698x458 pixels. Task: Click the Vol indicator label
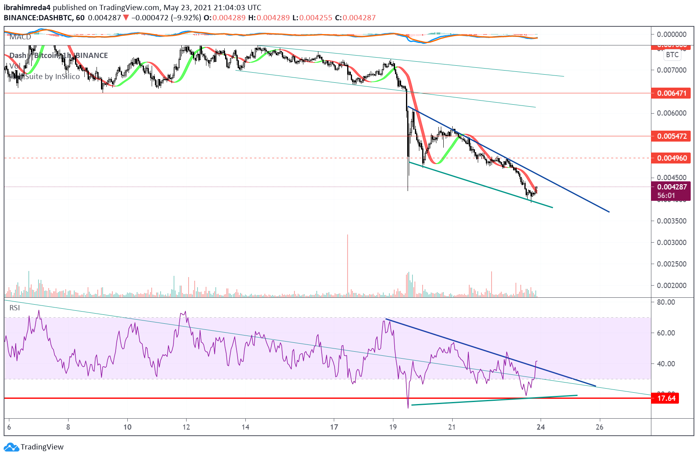[15, 66]
